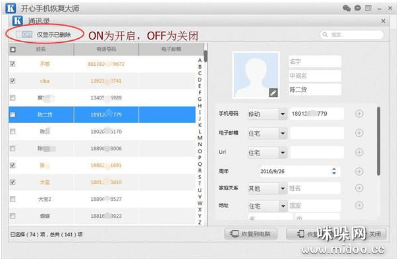Viewport: 398px width, 260px height.
Task: Click phone number ending 9527
Action: (106, 199)
